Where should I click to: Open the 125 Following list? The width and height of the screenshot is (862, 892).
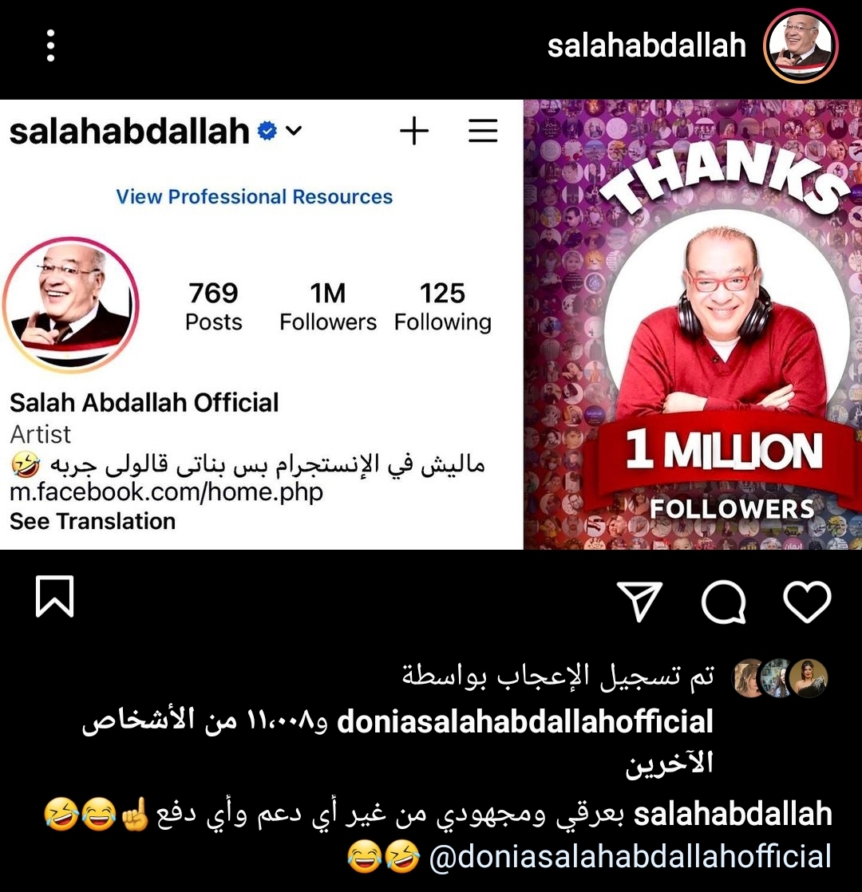[x=443, y=306]
